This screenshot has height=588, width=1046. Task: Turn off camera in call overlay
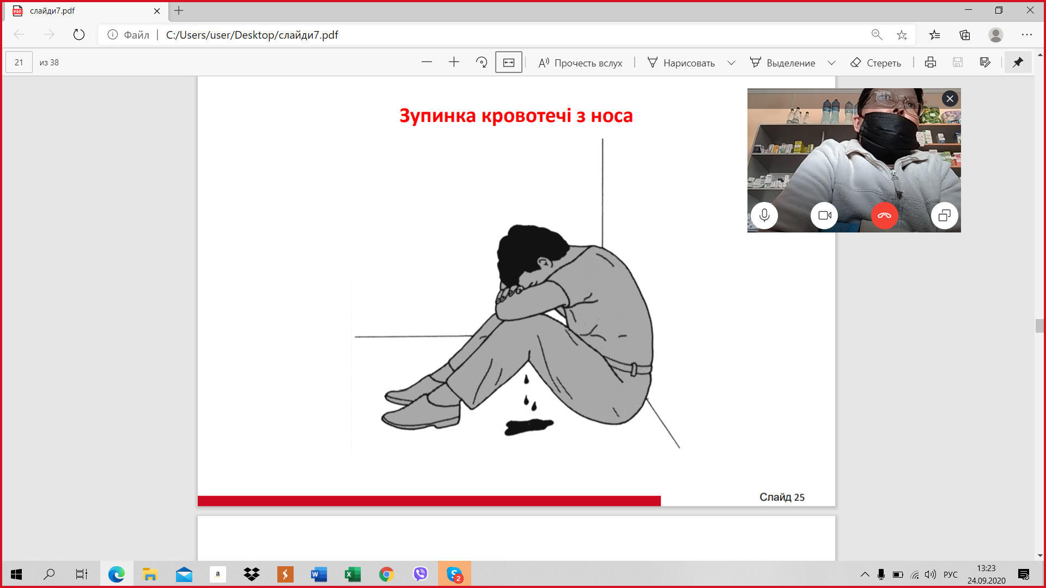[824, 216]
